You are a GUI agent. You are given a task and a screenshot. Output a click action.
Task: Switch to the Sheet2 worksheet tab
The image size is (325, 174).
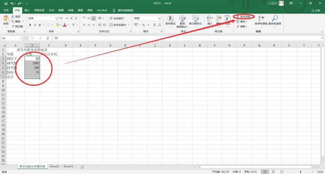point(54,166)
